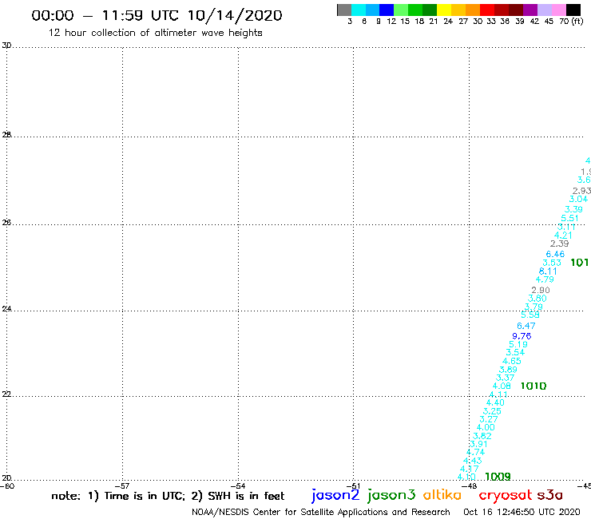This screenshot has height=519, width=591.
Task: Select the reading 3.37
Action: pos(505,378)
